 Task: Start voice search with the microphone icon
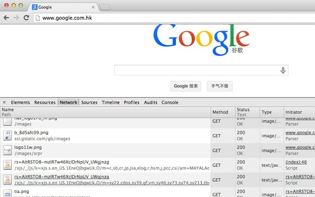pos(283,70)
